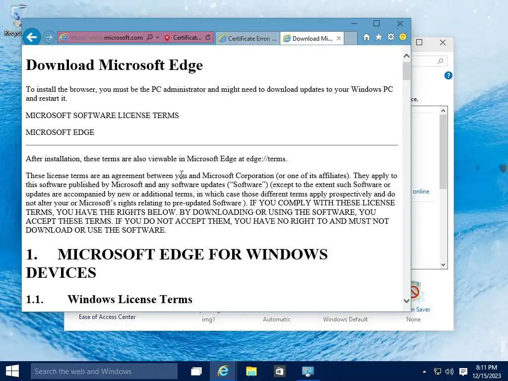Screen dimensions: 508x381
Task: Click the 'Windows Default' sounds label
Action: tap(345, 319)
